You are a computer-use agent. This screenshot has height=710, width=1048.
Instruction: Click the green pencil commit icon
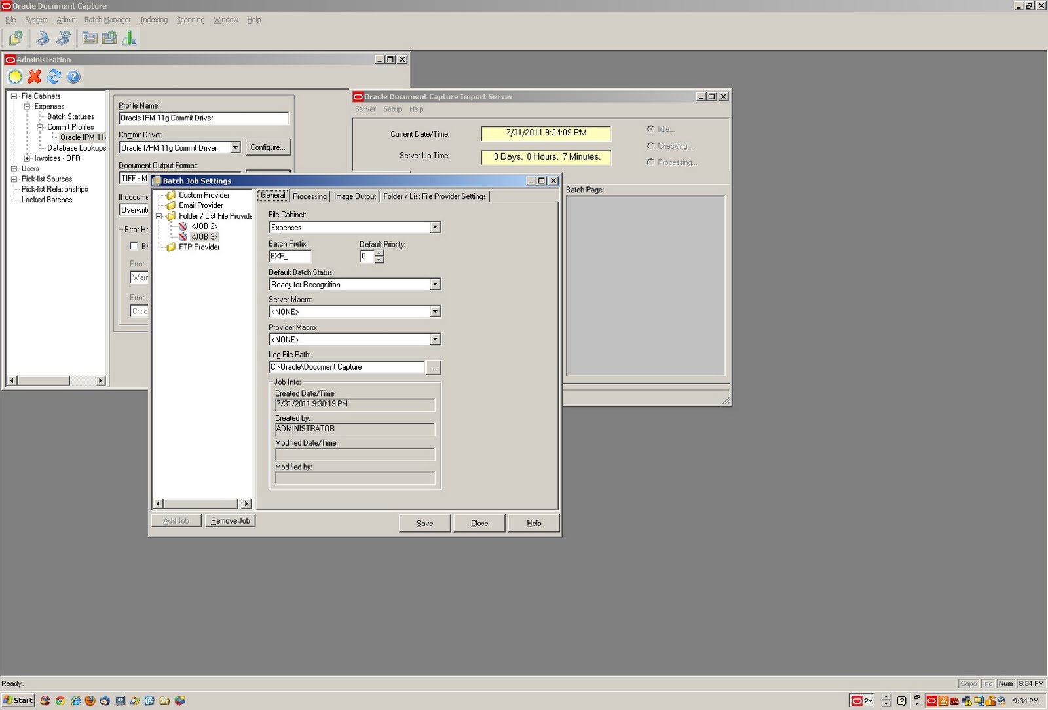(129, 38)
